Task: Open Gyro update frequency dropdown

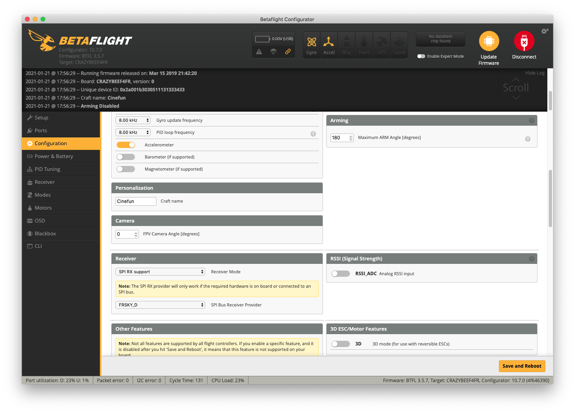Action: (x=133, y=120)
